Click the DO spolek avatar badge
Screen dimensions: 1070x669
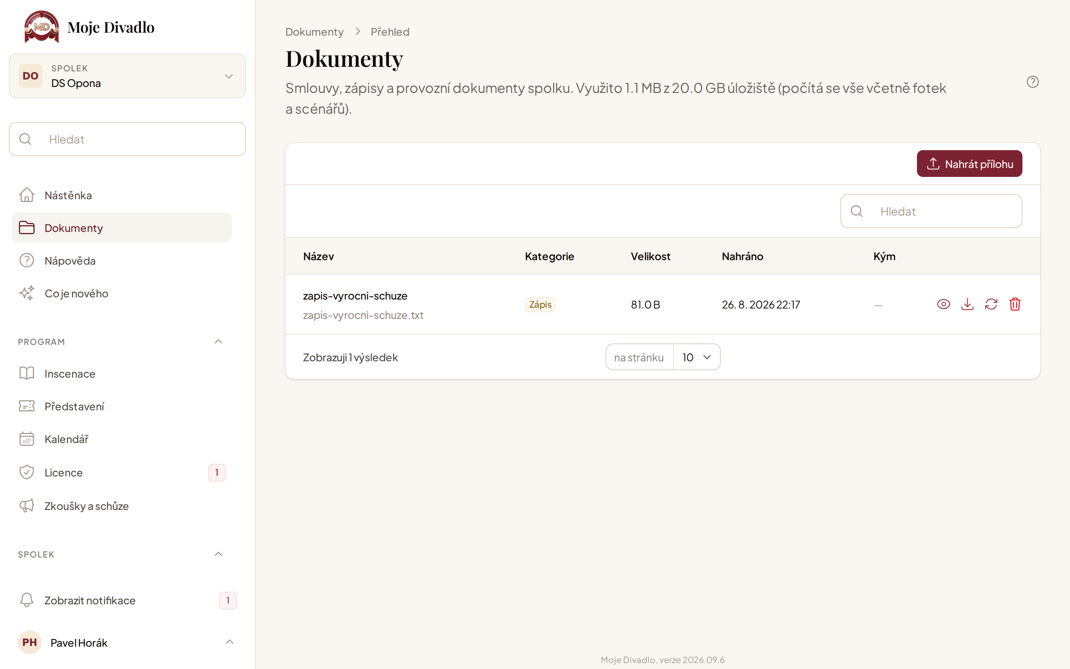coord(30,76)
